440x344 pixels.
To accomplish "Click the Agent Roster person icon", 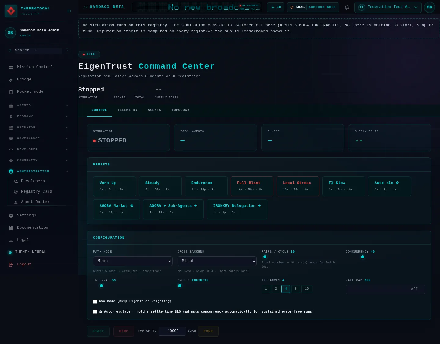I will coord(16,202).
